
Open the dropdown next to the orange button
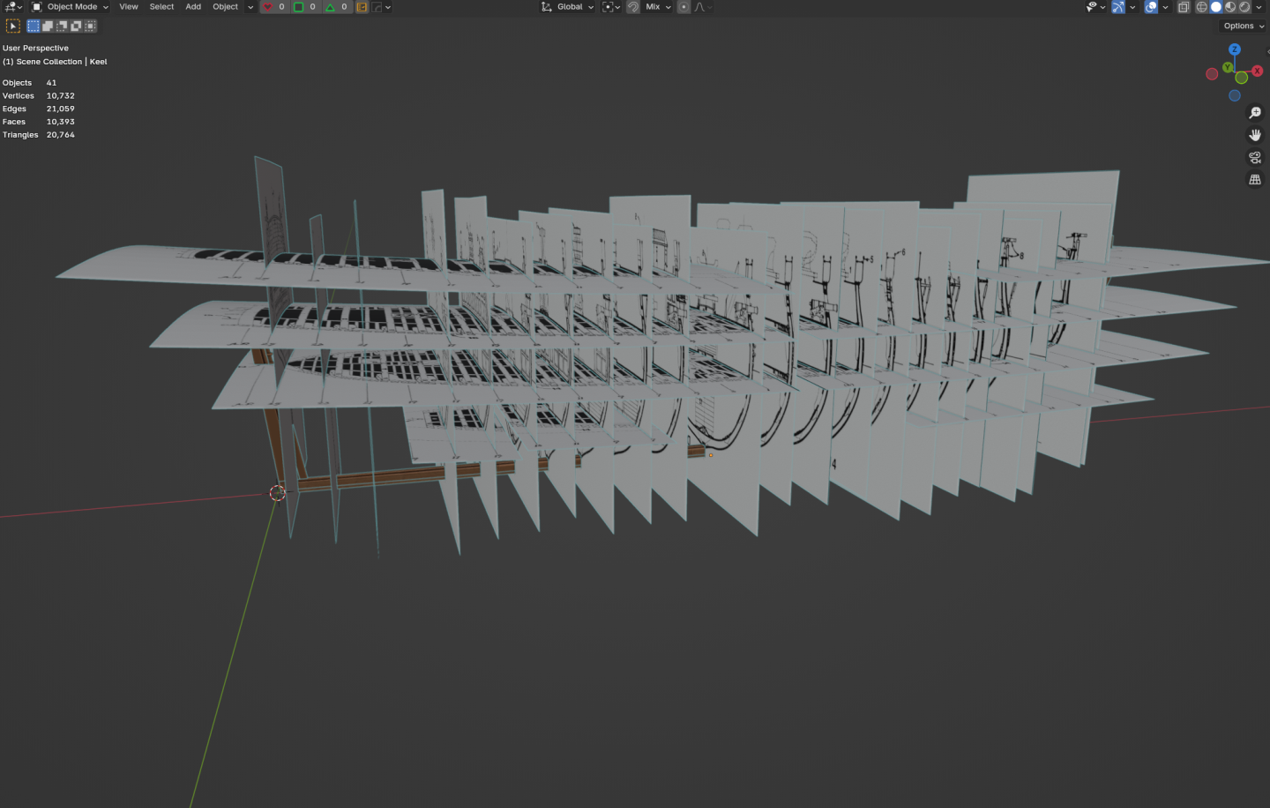(381, 6)
